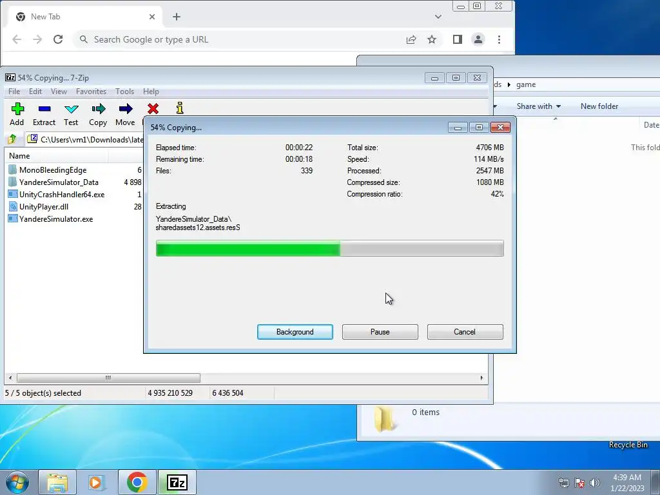Click the 7-Zip path address field
This screenshot has width=660, height=495.
[x=84, y=139]
